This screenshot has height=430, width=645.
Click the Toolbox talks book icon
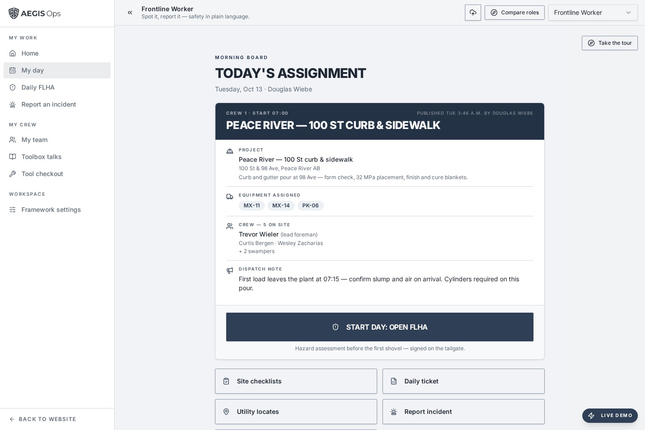tap(13, 157)
